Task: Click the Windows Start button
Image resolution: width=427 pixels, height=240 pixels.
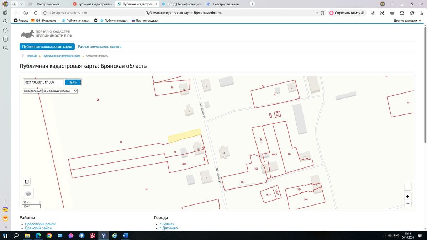Action: (5, 235)
